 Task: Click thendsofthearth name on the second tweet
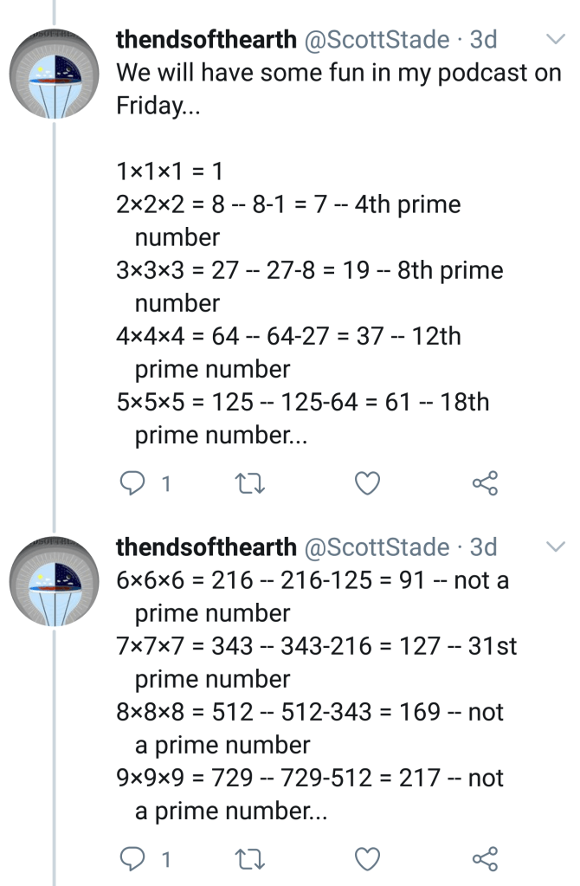pos(206,547)
